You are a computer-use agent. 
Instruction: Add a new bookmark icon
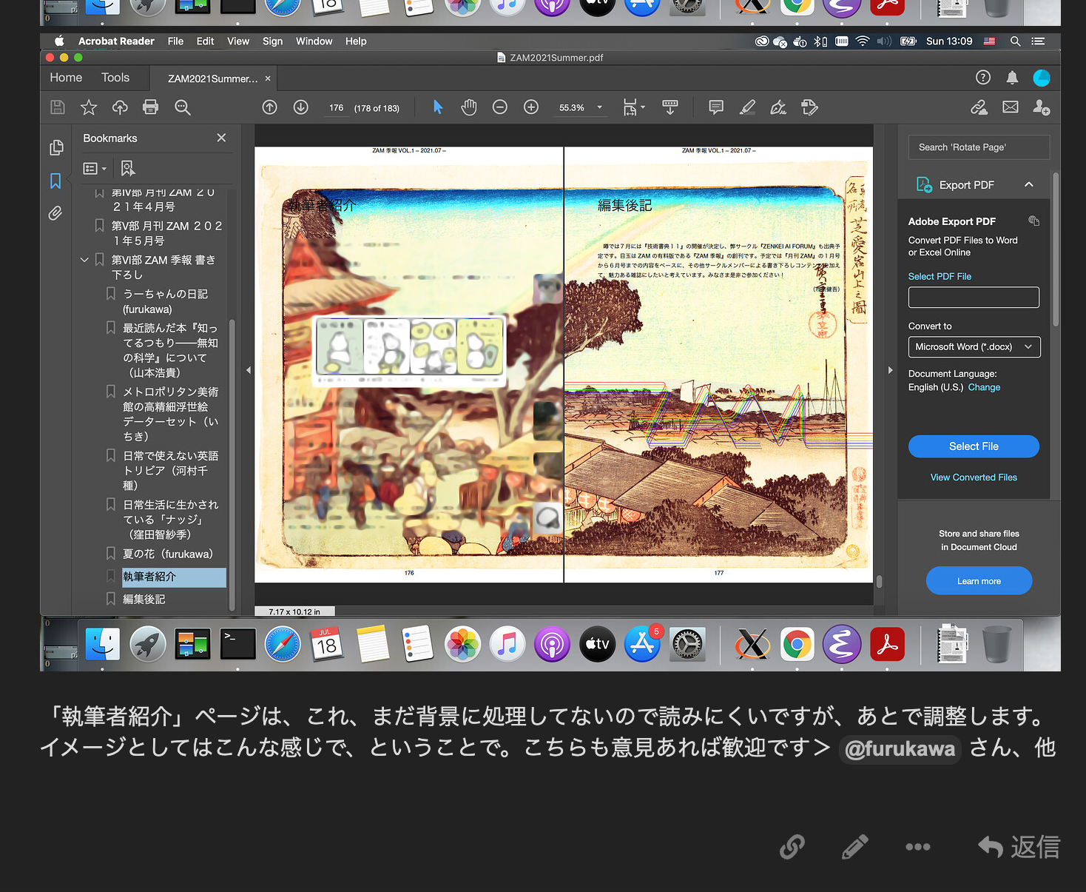click(128, 169)
